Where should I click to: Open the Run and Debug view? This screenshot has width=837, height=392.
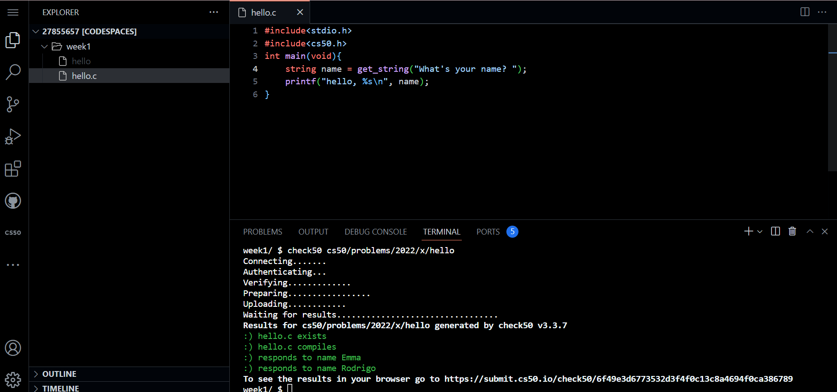coord(13,136)
